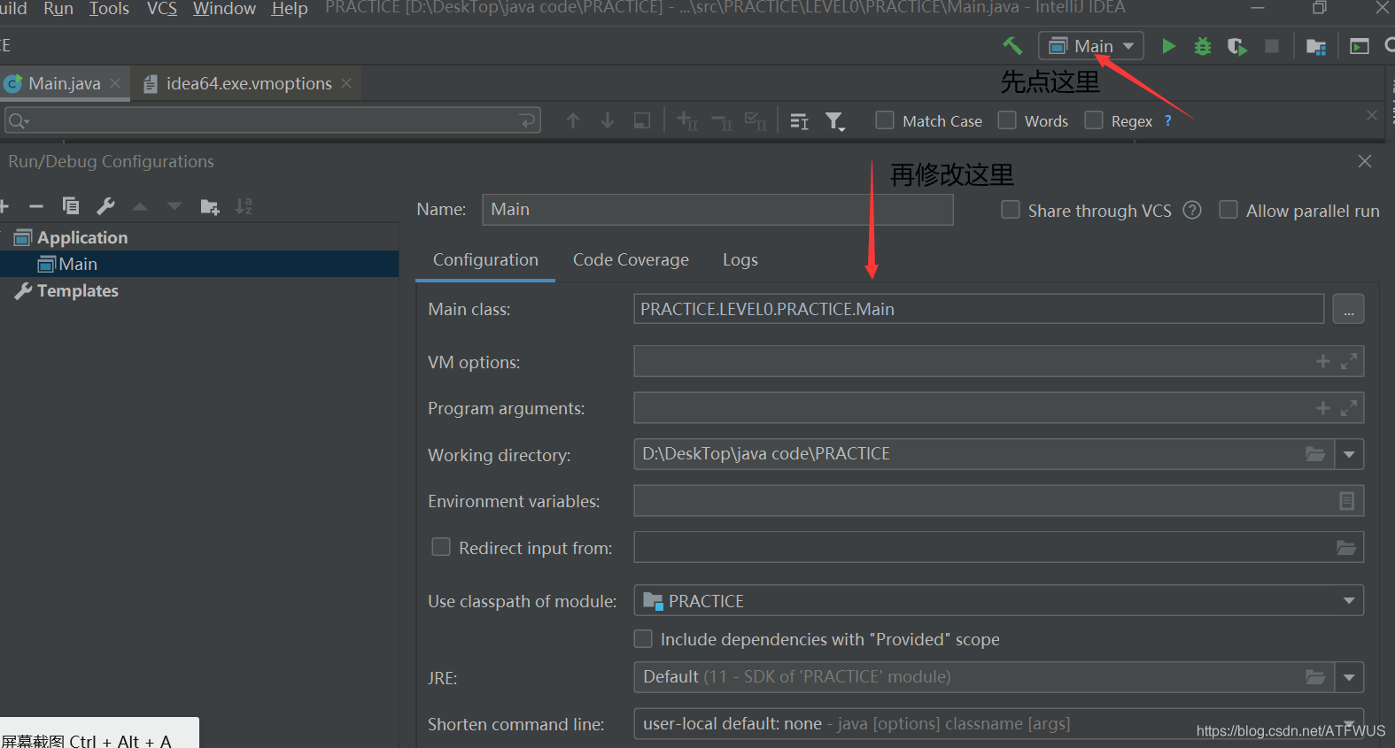The height and width of the screenshot is (748, 1395).
Task: Move configuration down arrow
Action: pos(174,206)
